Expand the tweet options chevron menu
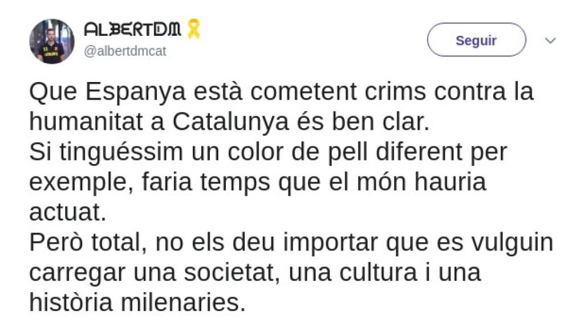 click(x=550, y=40)
